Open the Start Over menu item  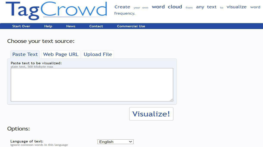coord(21,26)
